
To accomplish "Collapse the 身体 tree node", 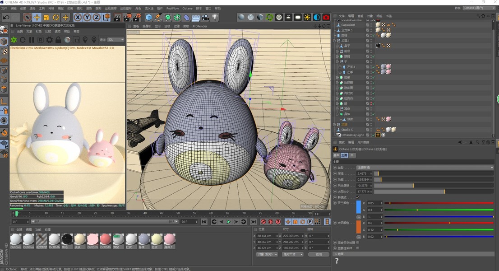I will point(337,114).
